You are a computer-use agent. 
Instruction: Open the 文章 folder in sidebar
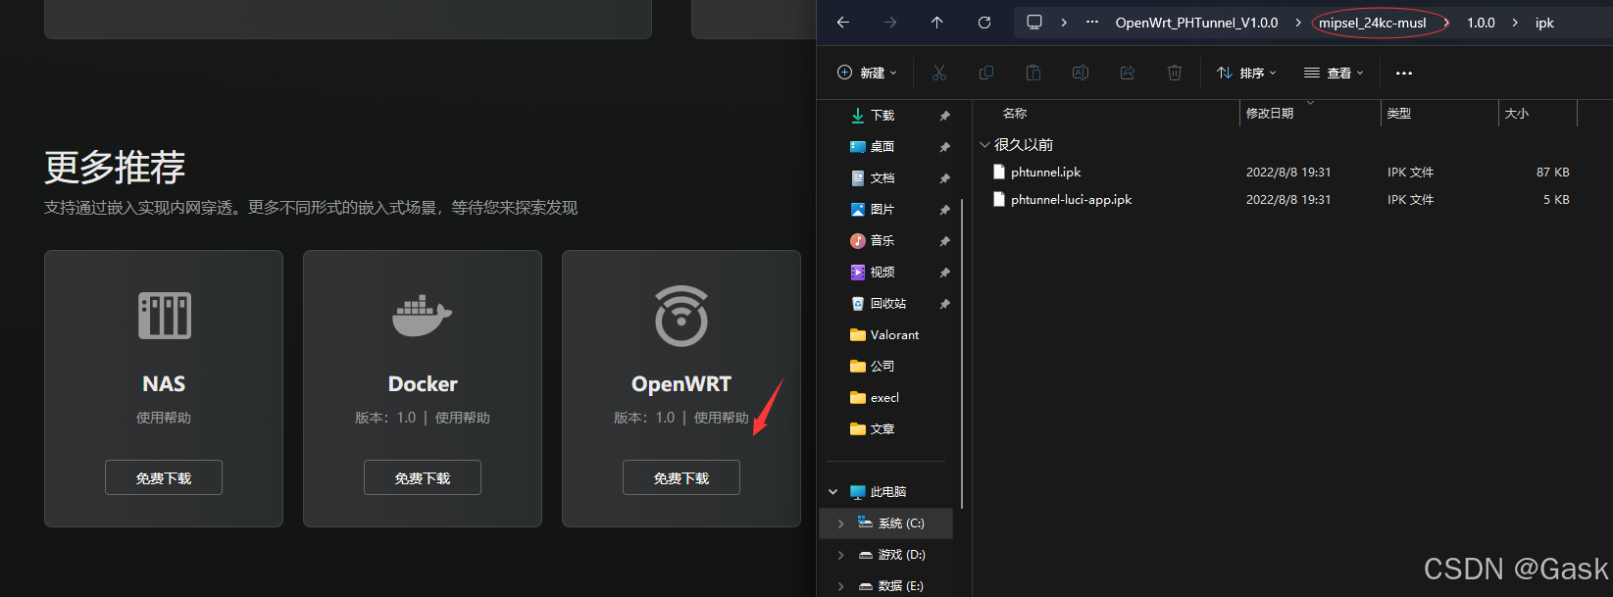coord(882,429)
